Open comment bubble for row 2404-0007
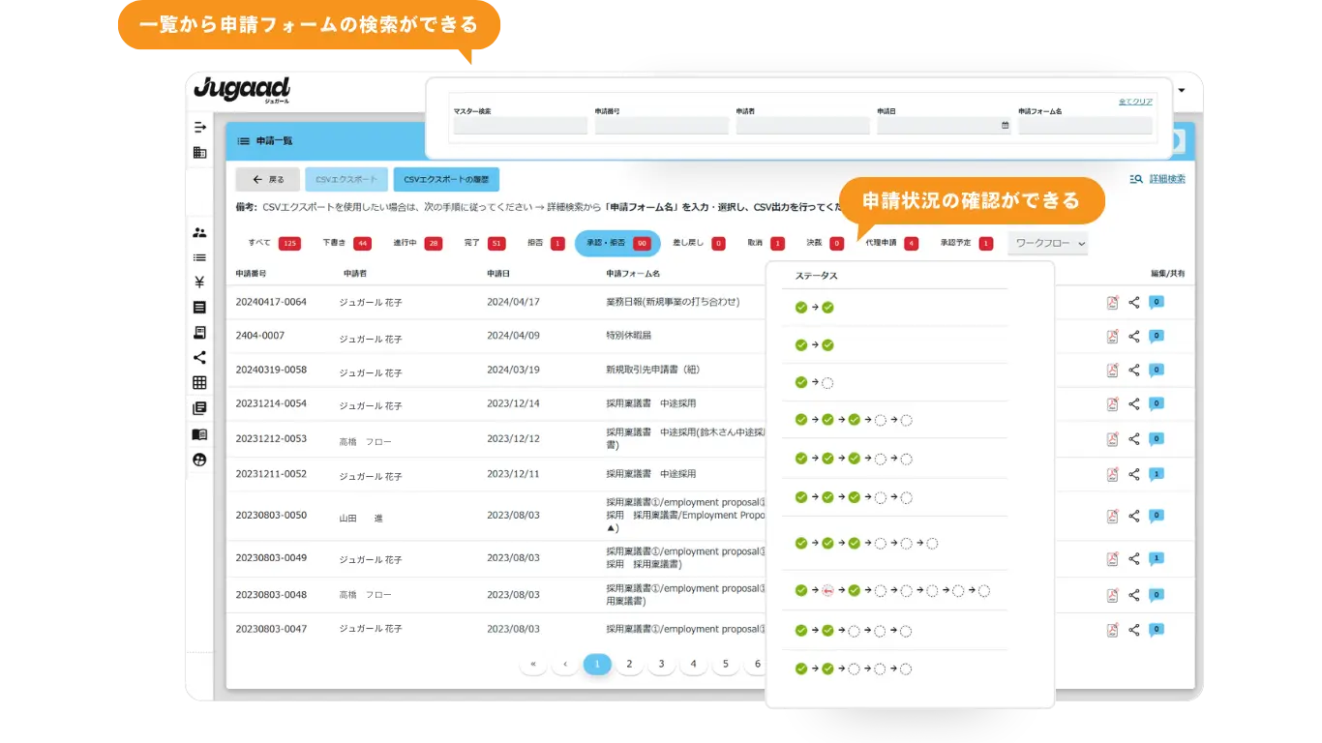This screenshot has width=1322, height=743. point(1156,336)
